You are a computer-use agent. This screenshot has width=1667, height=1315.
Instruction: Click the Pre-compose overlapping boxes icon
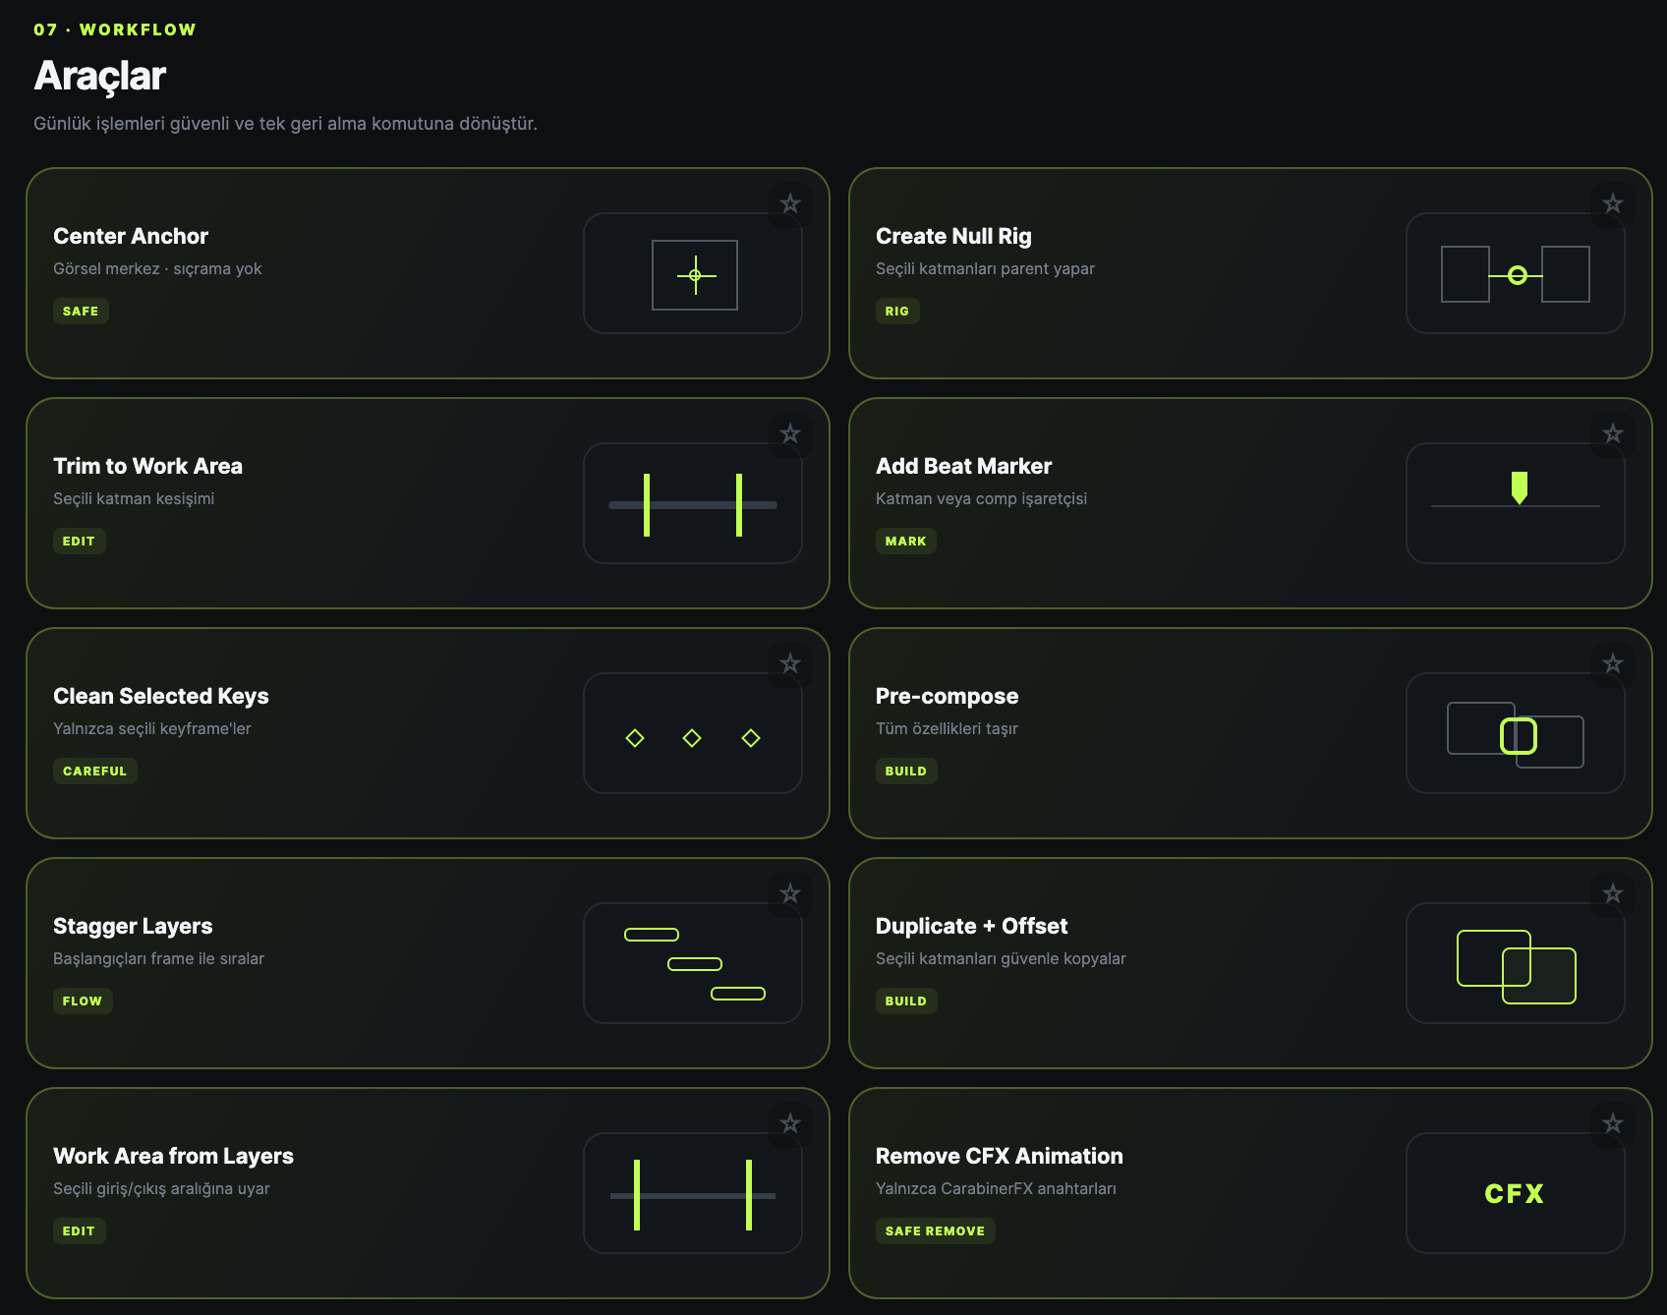point(1516,733)
